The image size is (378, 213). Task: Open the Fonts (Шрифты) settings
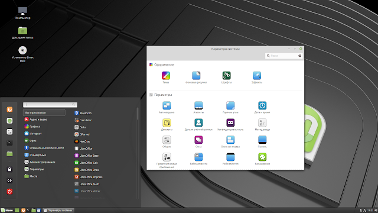(x=226, y=78)
